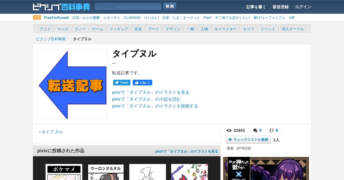Open the line sketch artwork thumbnail

coord(148,172)
